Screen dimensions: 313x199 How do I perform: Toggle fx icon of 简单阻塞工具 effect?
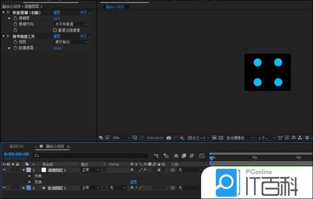[x=8, y=36]
